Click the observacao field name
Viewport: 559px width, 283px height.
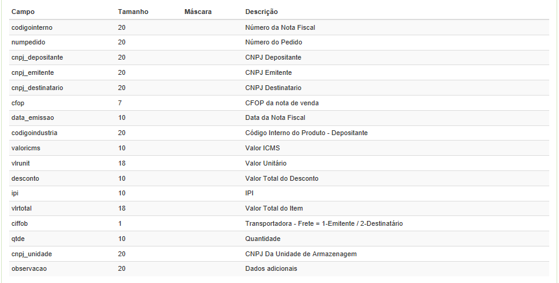(29, 268)
